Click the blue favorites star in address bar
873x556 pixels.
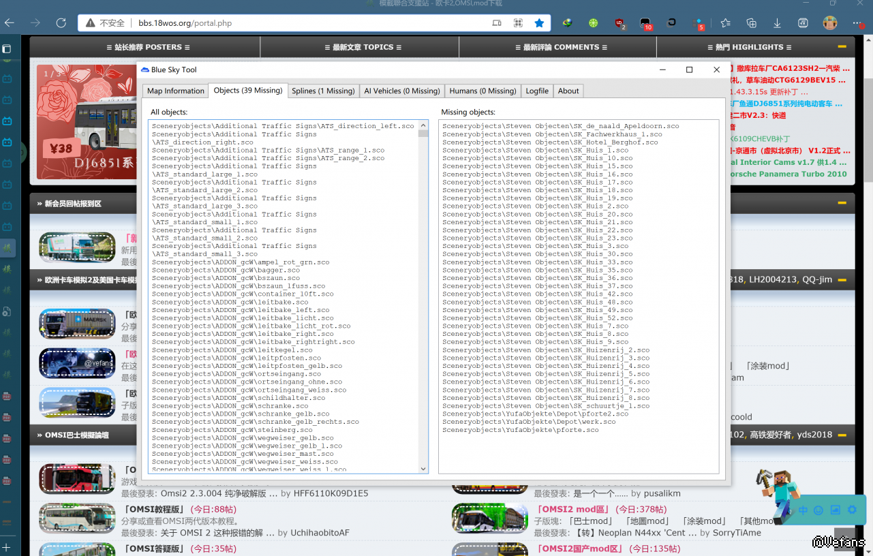pos(539,23)
